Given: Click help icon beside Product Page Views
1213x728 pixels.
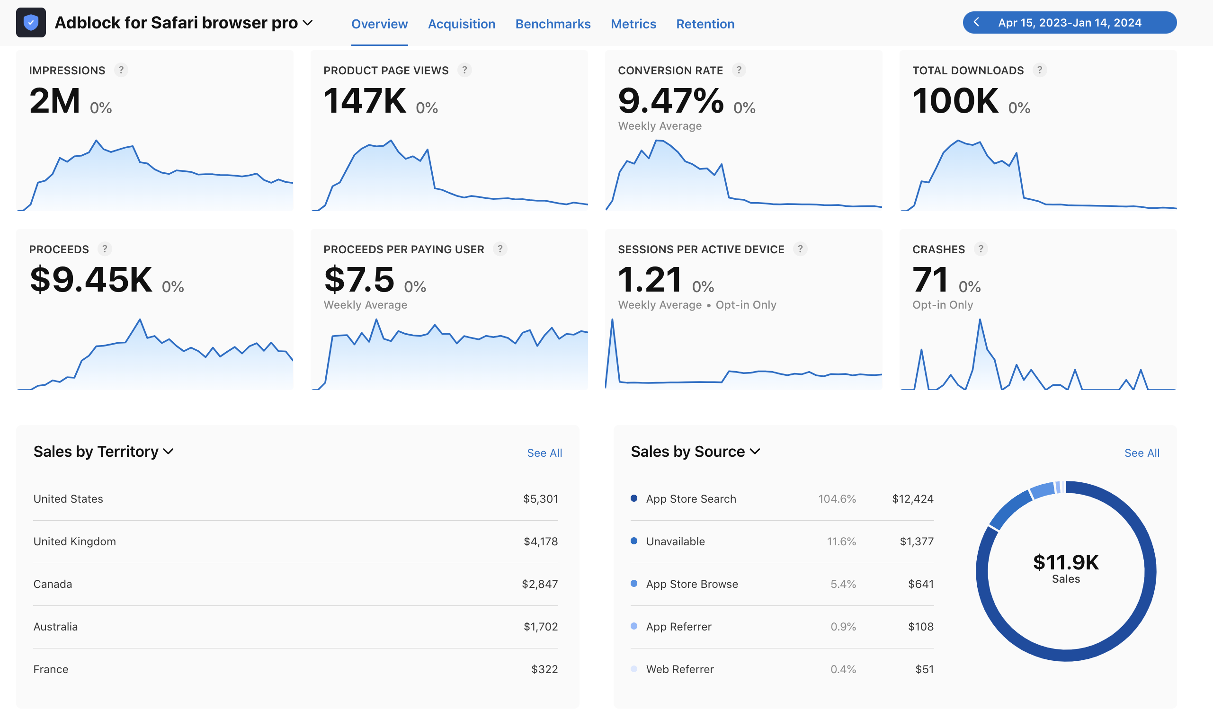Looking at the screenshot, I should pos(464,70).
